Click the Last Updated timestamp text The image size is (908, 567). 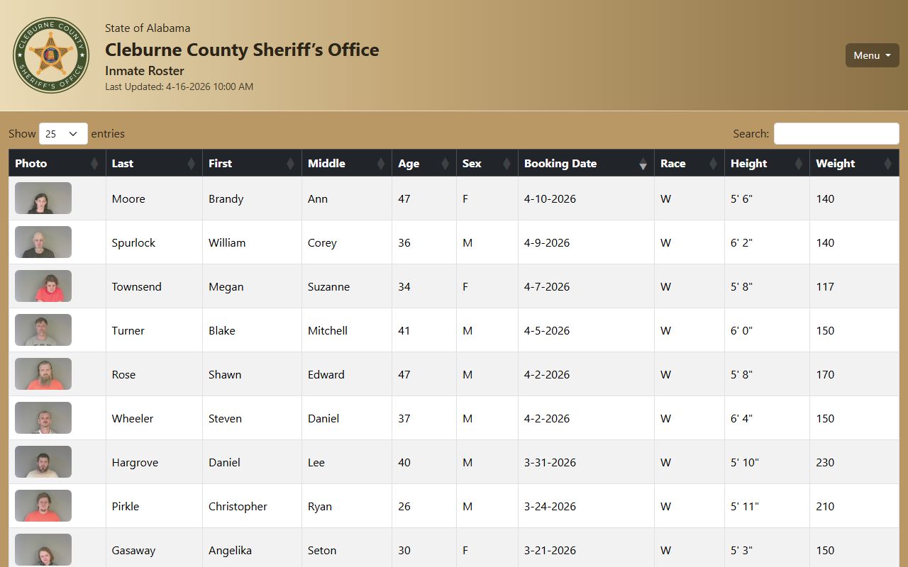point(179,86)
